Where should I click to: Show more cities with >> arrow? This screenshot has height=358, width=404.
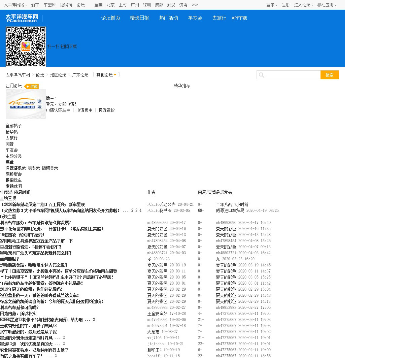pos(195,5)
